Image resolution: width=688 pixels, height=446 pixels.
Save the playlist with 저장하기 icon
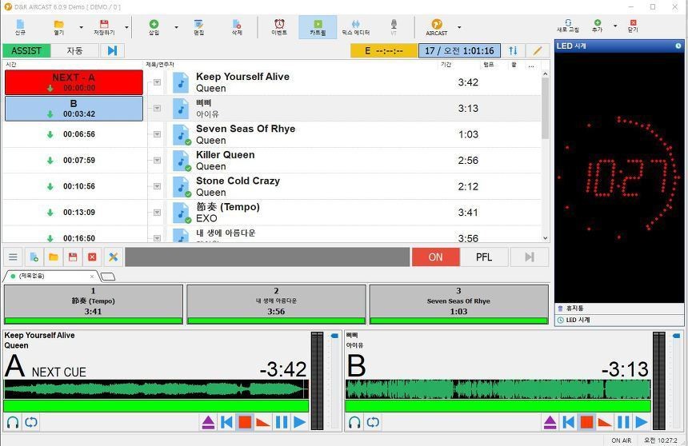coord(104,27)
